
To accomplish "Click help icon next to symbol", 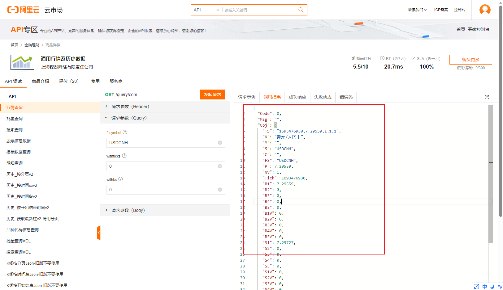I will (125, 132).
